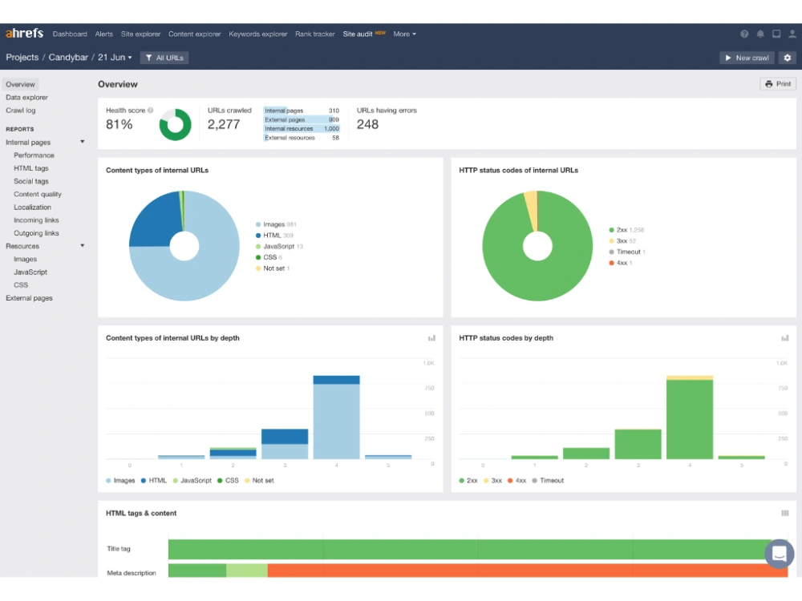Open Site explorer
This screenshot has height=601, width=802.
point(140,34)
